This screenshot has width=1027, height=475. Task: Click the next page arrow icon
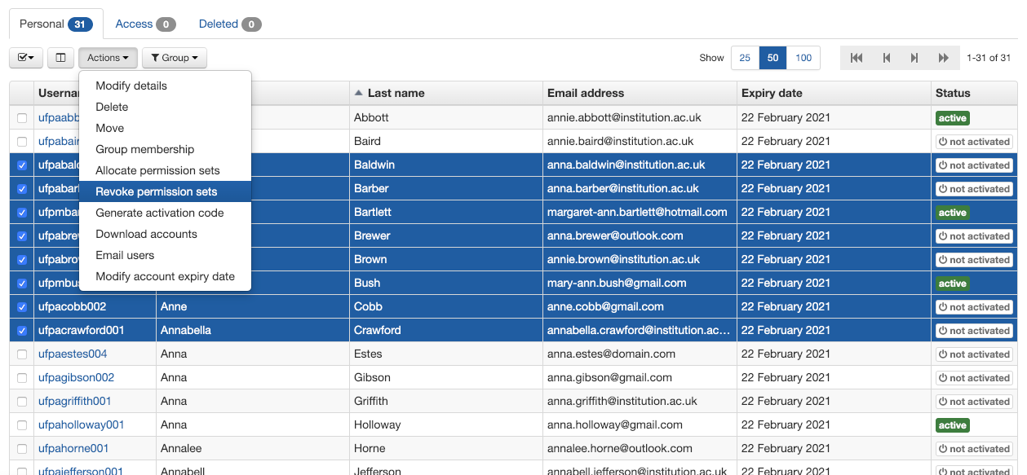coord(914,58)
